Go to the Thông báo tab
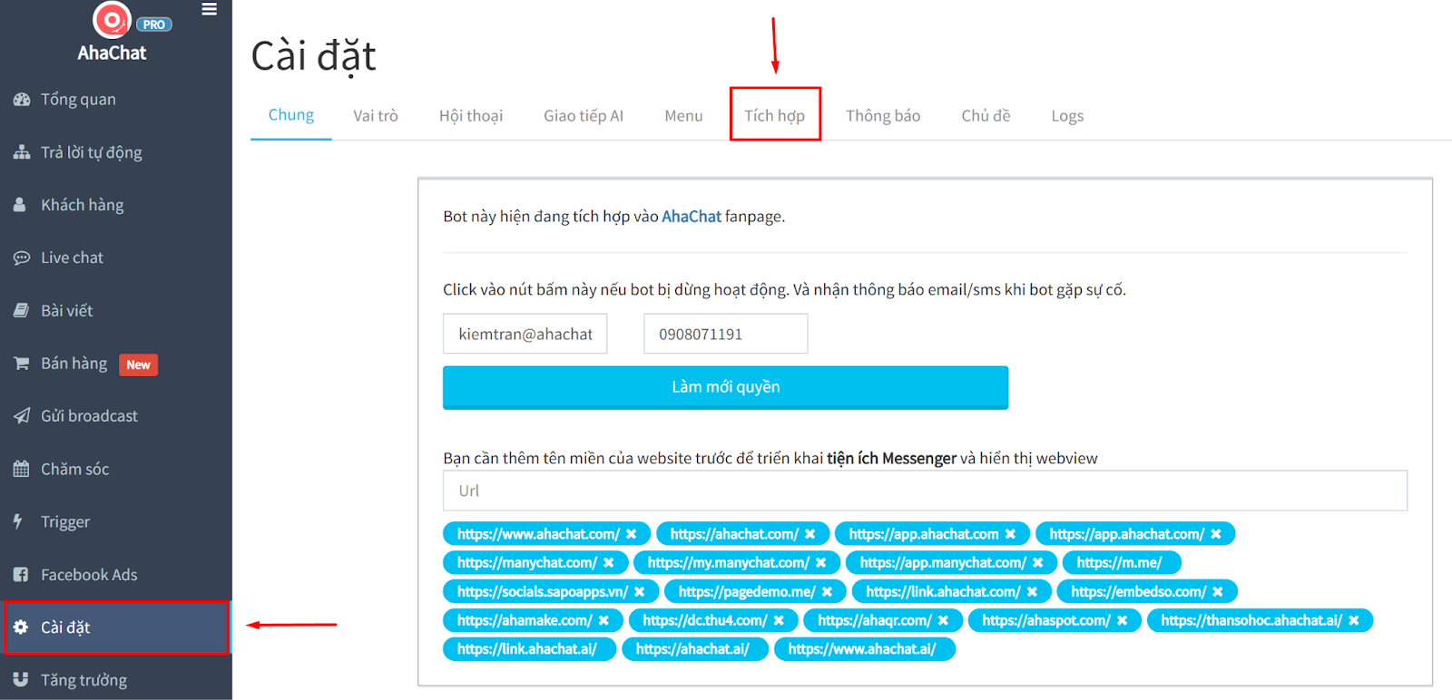 (883, 116)
